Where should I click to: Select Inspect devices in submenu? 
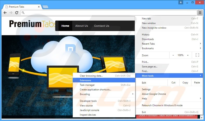pos(104,115)
